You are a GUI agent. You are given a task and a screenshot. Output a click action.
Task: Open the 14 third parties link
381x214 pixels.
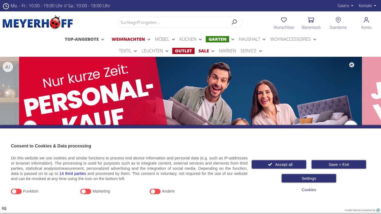click(73, 174)
